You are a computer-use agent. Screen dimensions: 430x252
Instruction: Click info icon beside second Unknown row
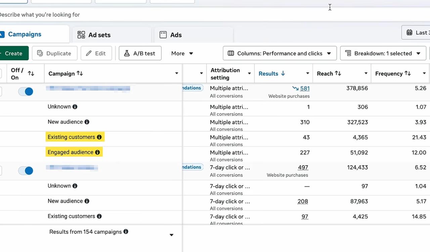click(75, 186)
